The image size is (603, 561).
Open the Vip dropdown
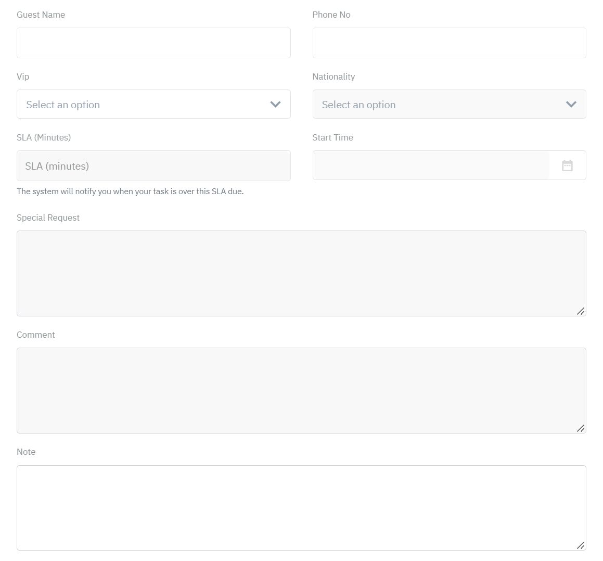[146, 104]
